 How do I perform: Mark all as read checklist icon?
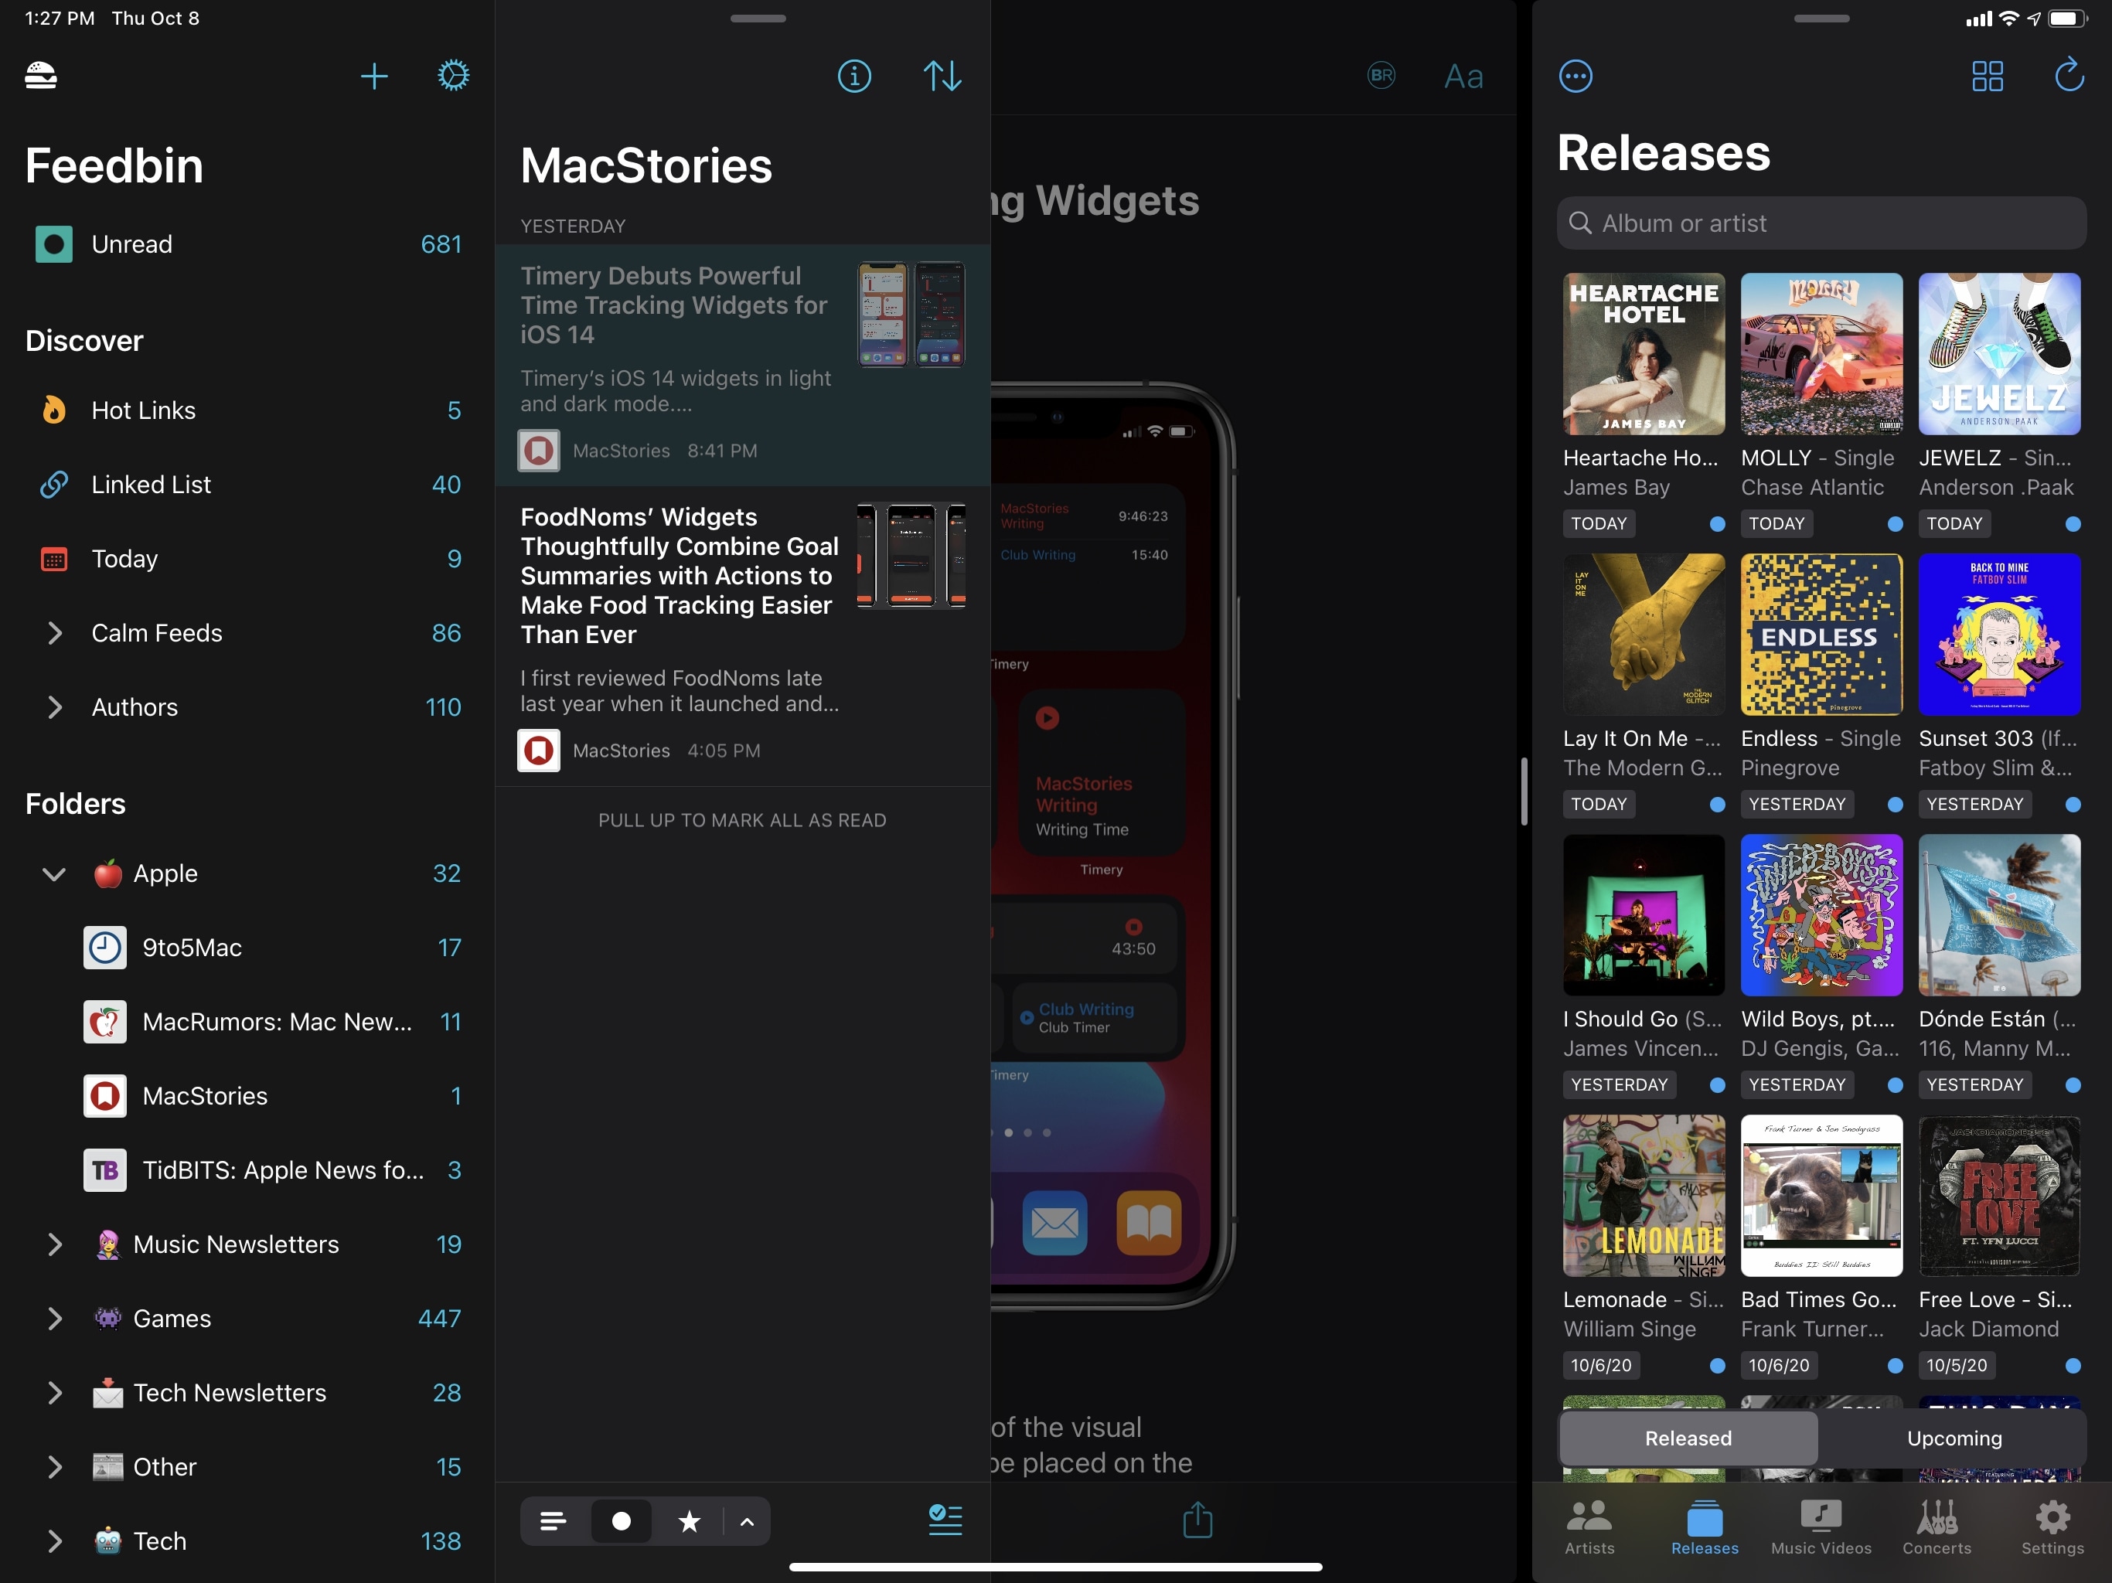945,1519
